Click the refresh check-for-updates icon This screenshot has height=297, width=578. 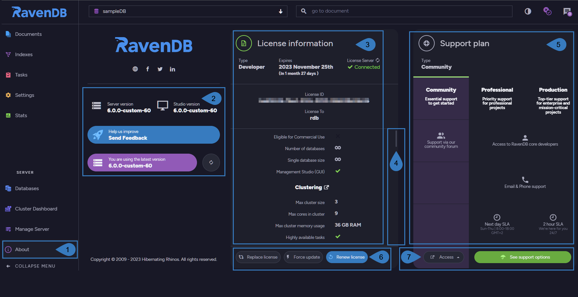coord(211,162)
